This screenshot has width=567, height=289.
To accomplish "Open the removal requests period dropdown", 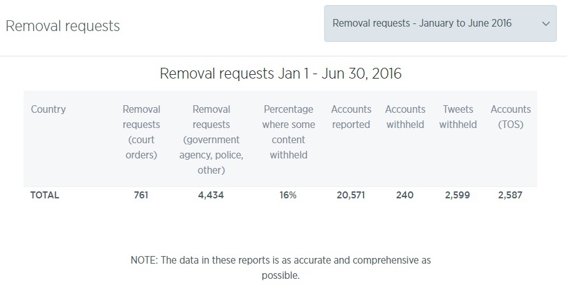I will tap(440, 23).
